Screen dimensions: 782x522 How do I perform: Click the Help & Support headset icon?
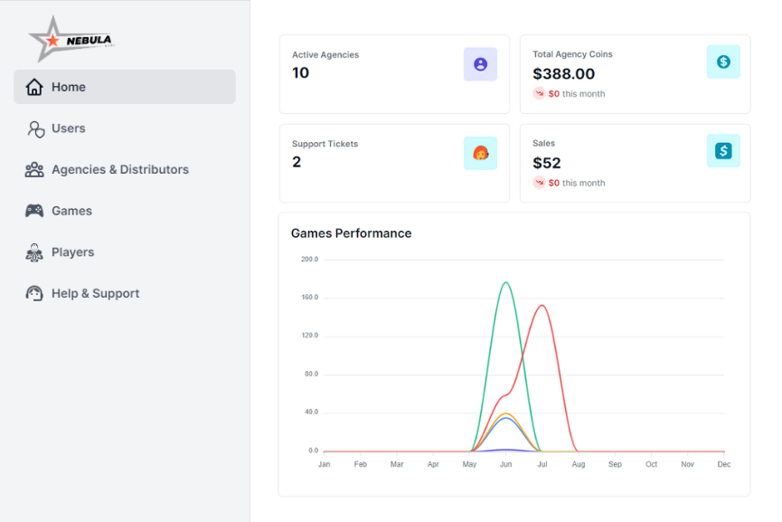[34, 293]
